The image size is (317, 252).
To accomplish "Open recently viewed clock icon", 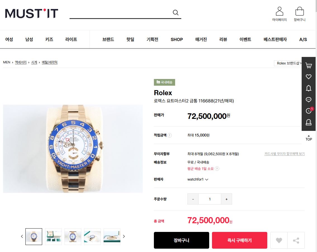I will pyautogui.click(x=309, y=111).
